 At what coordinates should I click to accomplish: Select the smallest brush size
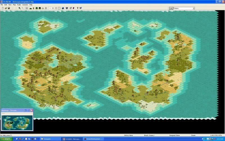pyautogui.click(x=50, y=8)
